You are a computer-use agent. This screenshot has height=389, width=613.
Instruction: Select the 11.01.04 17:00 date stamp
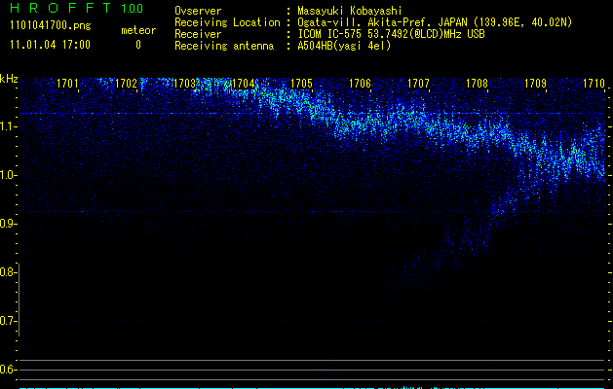[x=49, y=45]
